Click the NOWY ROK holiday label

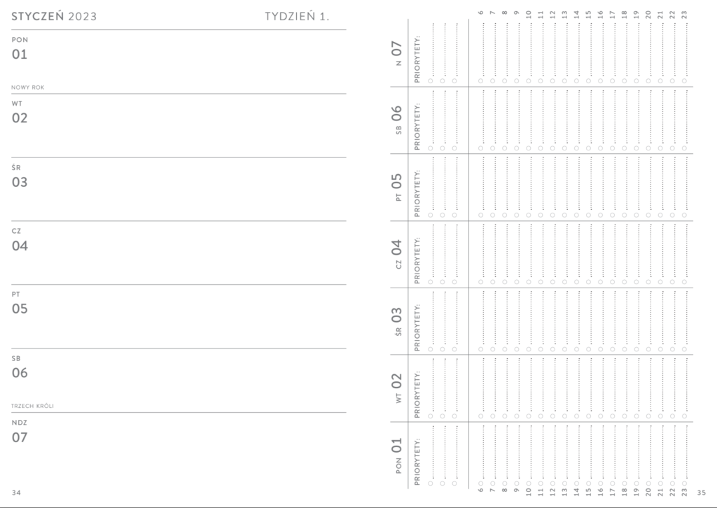click(x=33, y=87)
